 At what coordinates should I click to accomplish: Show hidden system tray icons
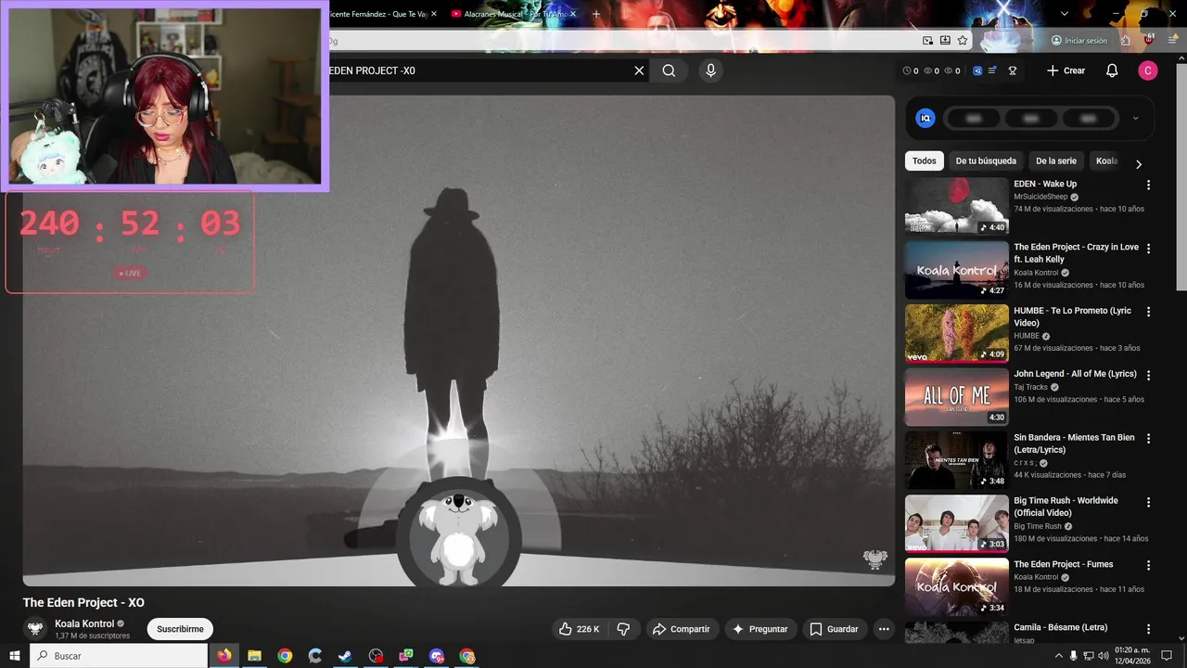point(1059,656)
